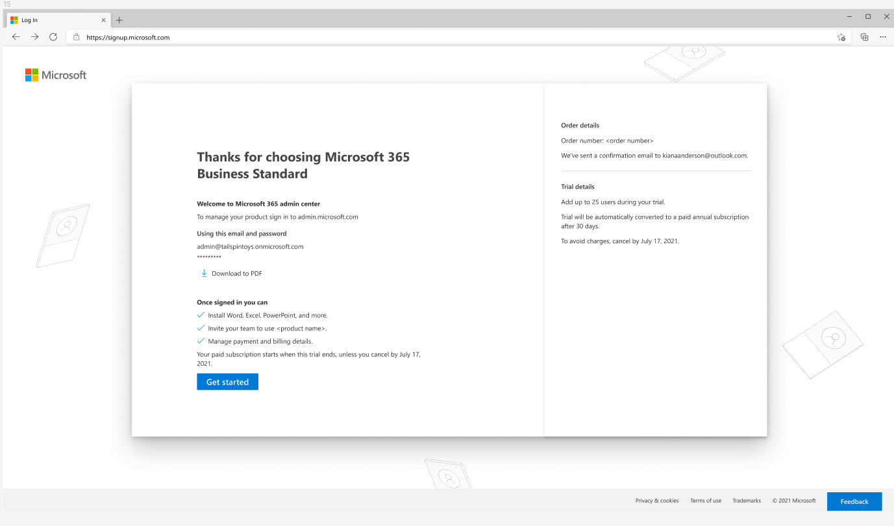Click 'To avoid charges, cancel by July 17' text
894x526 pixels.
(x=620, y=241)
